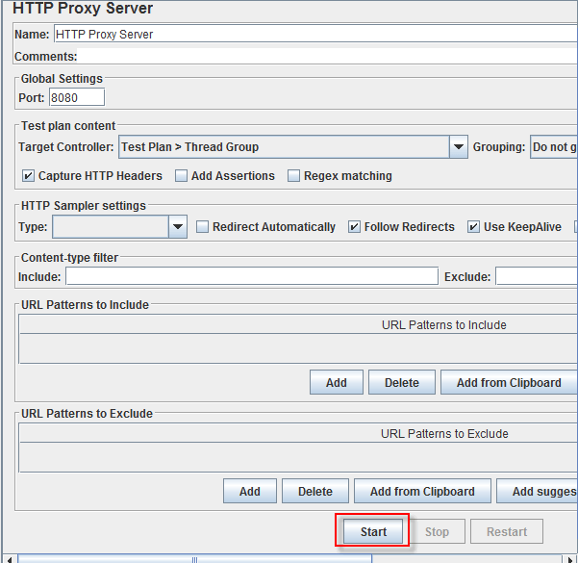Uncheck the Follow Redirects checkbox
Image resolution: width=578 pixels, height=563 pixels.
pos(355,227)
